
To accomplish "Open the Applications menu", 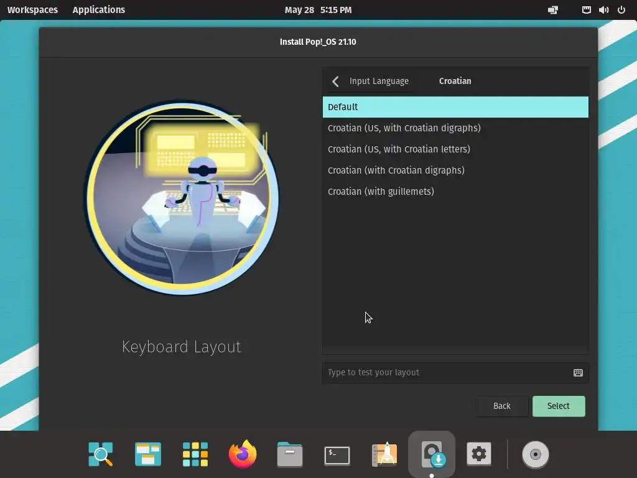I will point(99,10).
